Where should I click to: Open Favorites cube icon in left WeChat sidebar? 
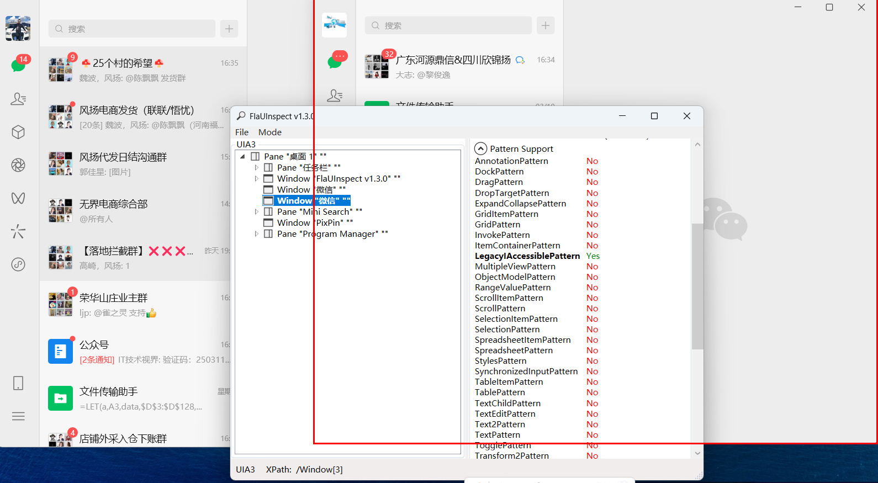(18, 132)
